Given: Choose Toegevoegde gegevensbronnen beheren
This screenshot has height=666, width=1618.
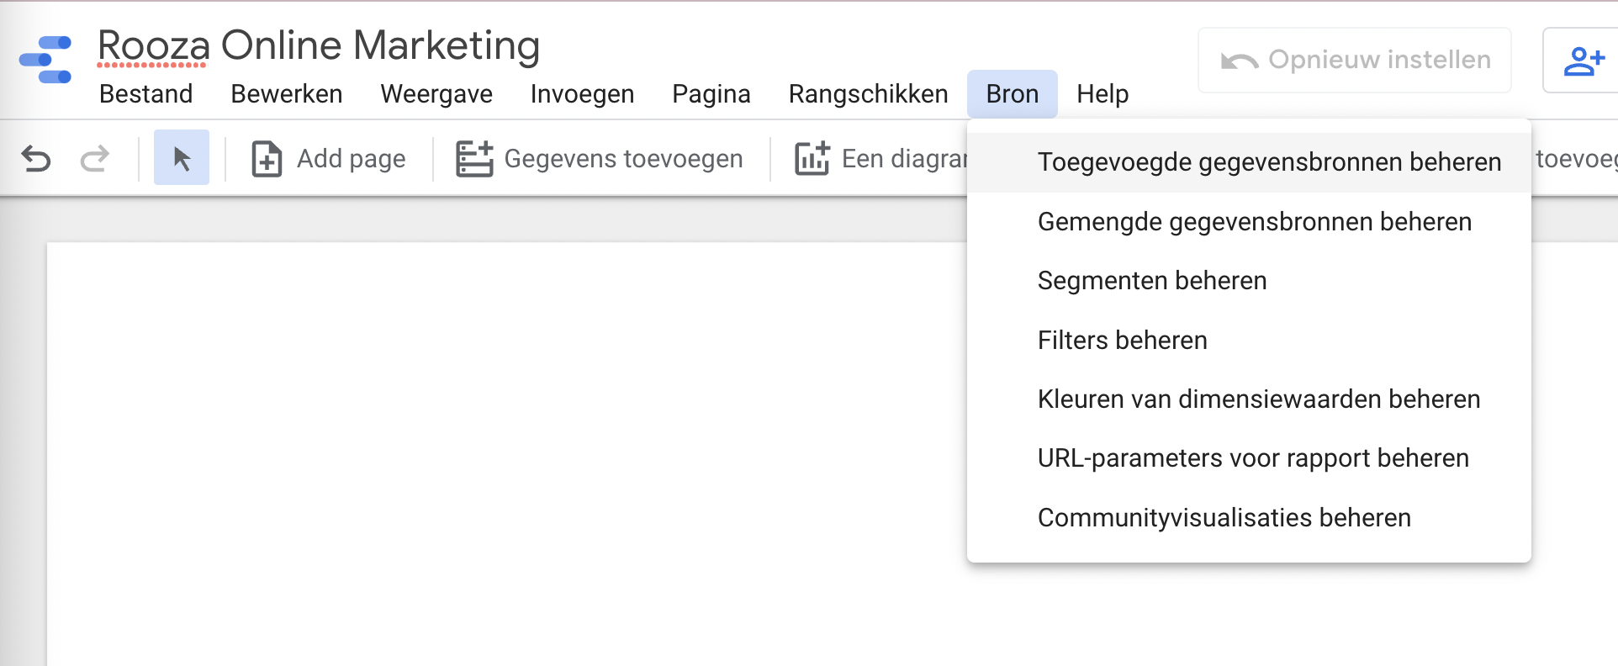Looking at the screenshot, I should (x=1249, y=162).
